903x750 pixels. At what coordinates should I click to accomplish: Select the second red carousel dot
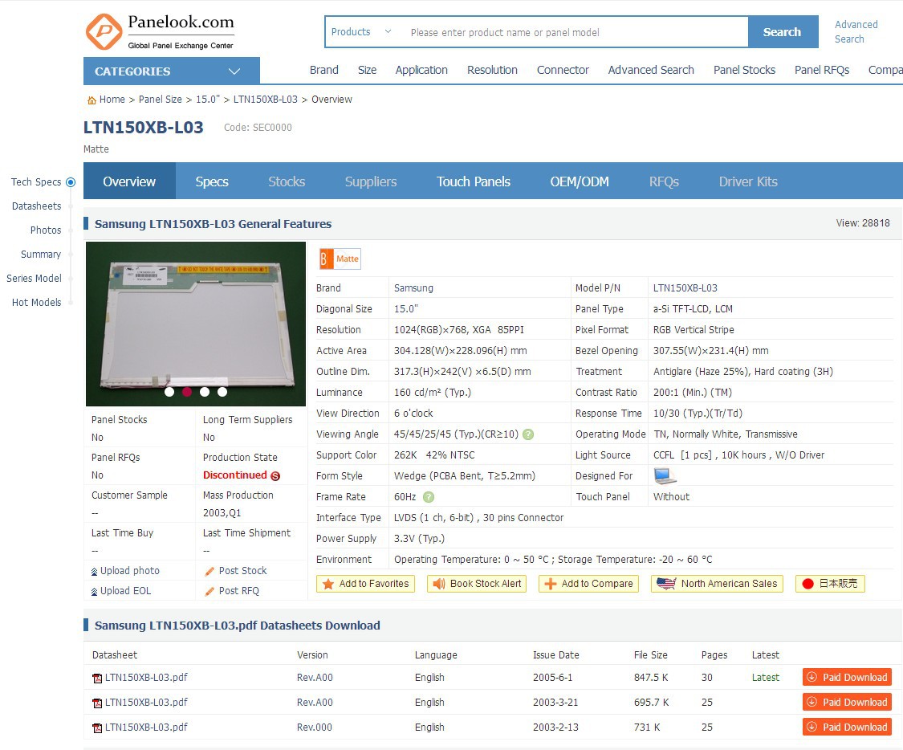coord(186,392)
